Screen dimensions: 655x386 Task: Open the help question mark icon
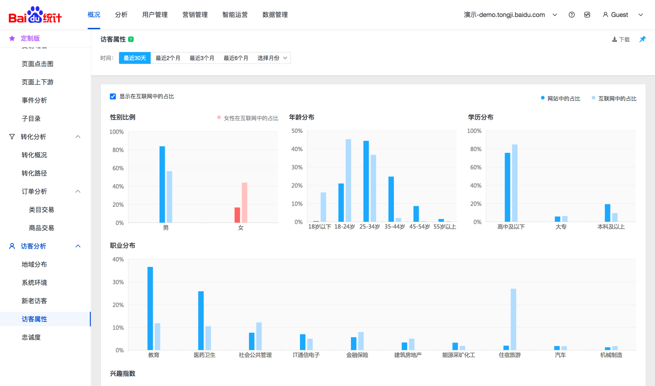[571, 15]
